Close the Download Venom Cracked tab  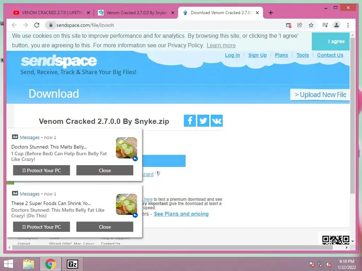[x=257, y=13]
